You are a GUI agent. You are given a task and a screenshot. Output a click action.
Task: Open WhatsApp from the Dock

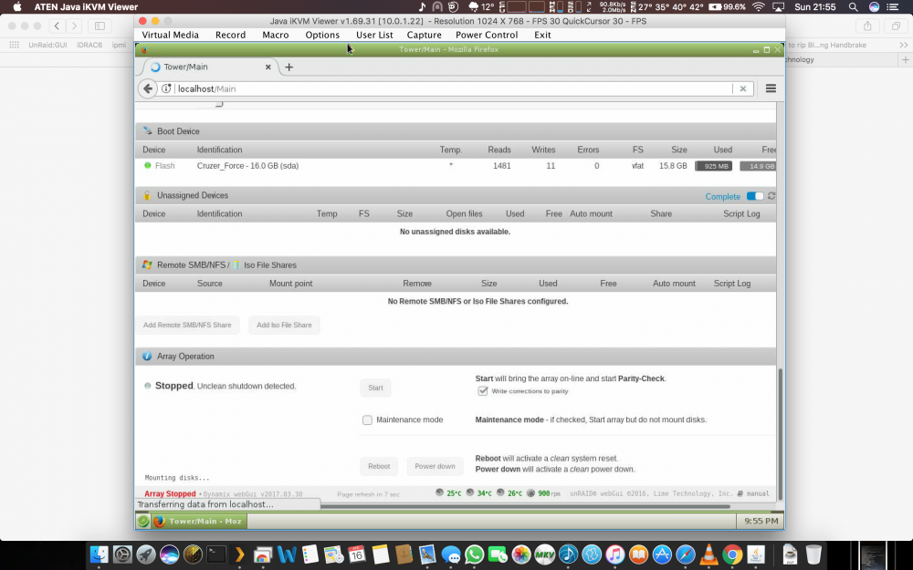pyautogui.click(x=474, y=554)
